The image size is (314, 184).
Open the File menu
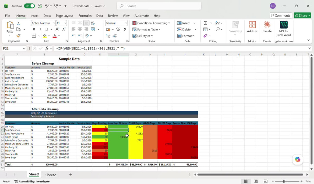coord(8,16)
